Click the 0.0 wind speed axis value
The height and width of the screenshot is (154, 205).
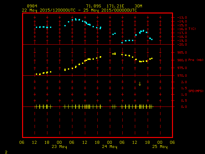[x=184, y=107]
